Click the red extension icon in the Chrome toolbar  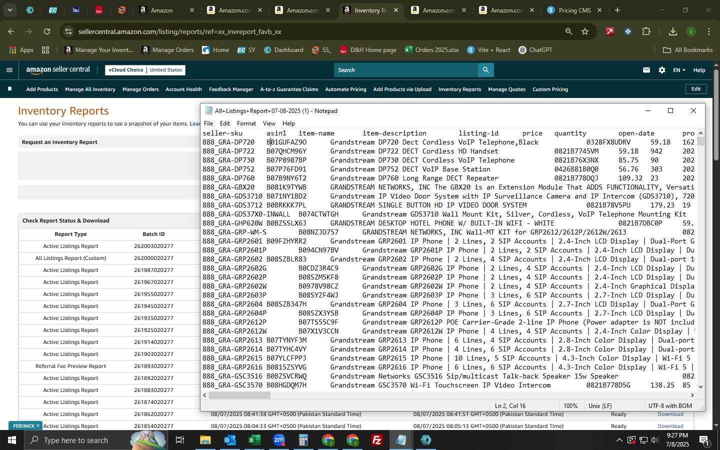click(610, 31)
